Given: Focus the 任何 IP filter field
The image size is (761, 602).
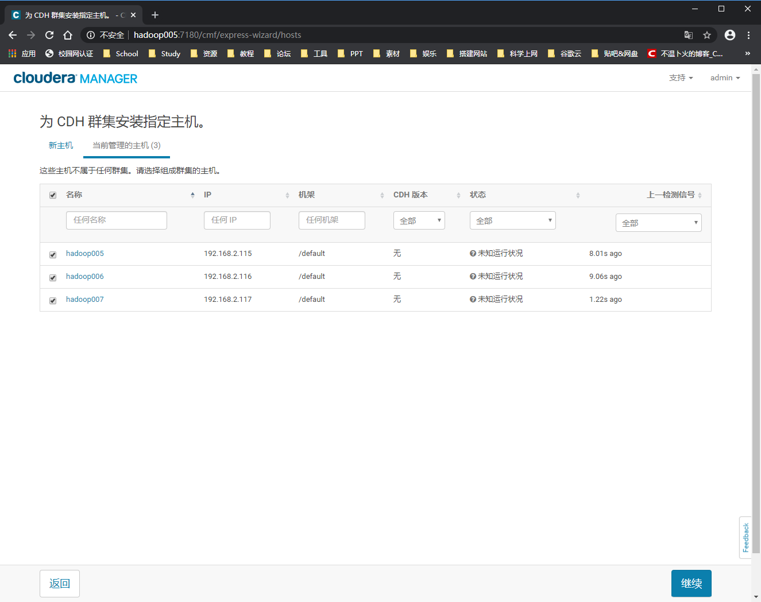Looking at the screenshot, I should tap(237, 220).
